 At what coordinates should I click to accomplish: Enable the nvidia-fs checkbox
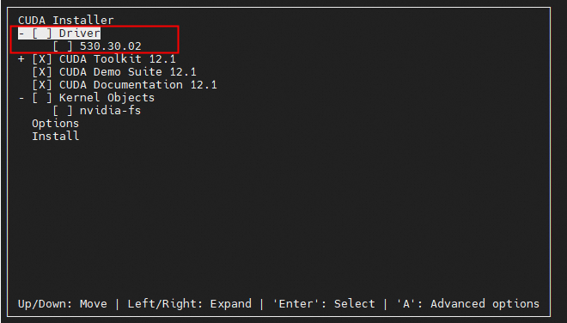(x=63, y=111)
